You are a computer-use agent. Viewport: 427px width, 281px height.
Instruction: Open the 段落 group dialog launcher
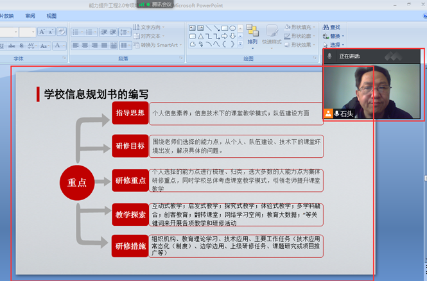181,58
